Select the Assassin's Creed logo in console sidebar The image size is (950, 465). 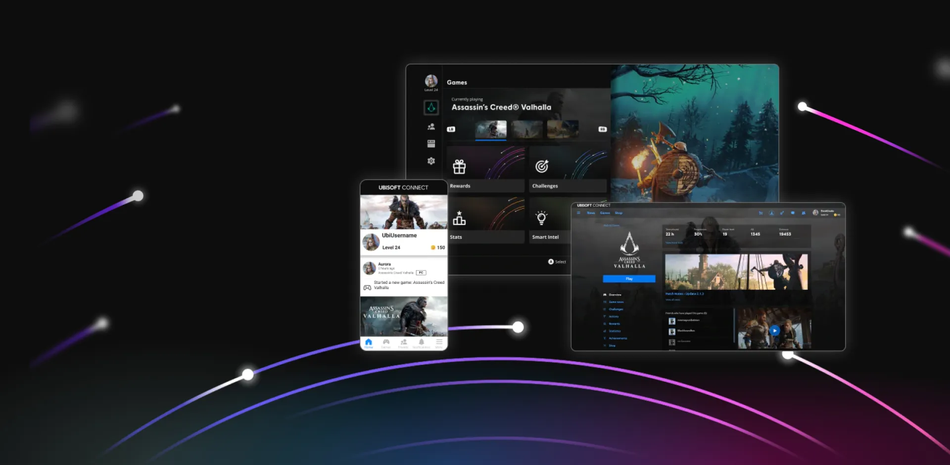click(431, 107)
